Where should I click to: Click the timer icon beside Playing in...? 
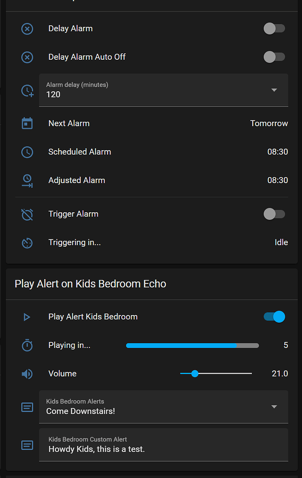pyautogui.click(x=27, y=345)
